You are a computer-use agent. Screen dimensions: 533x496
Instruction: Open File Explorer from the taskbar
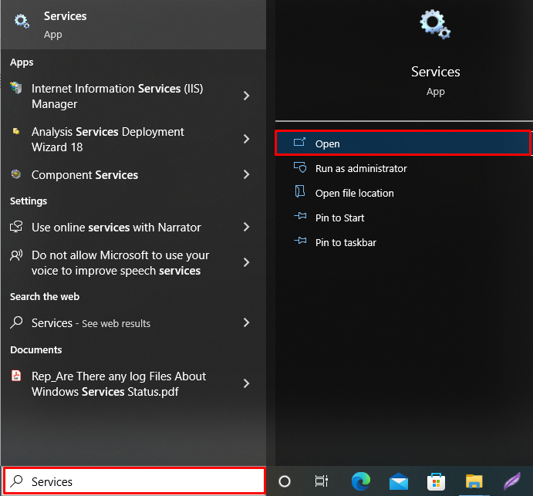474,481
